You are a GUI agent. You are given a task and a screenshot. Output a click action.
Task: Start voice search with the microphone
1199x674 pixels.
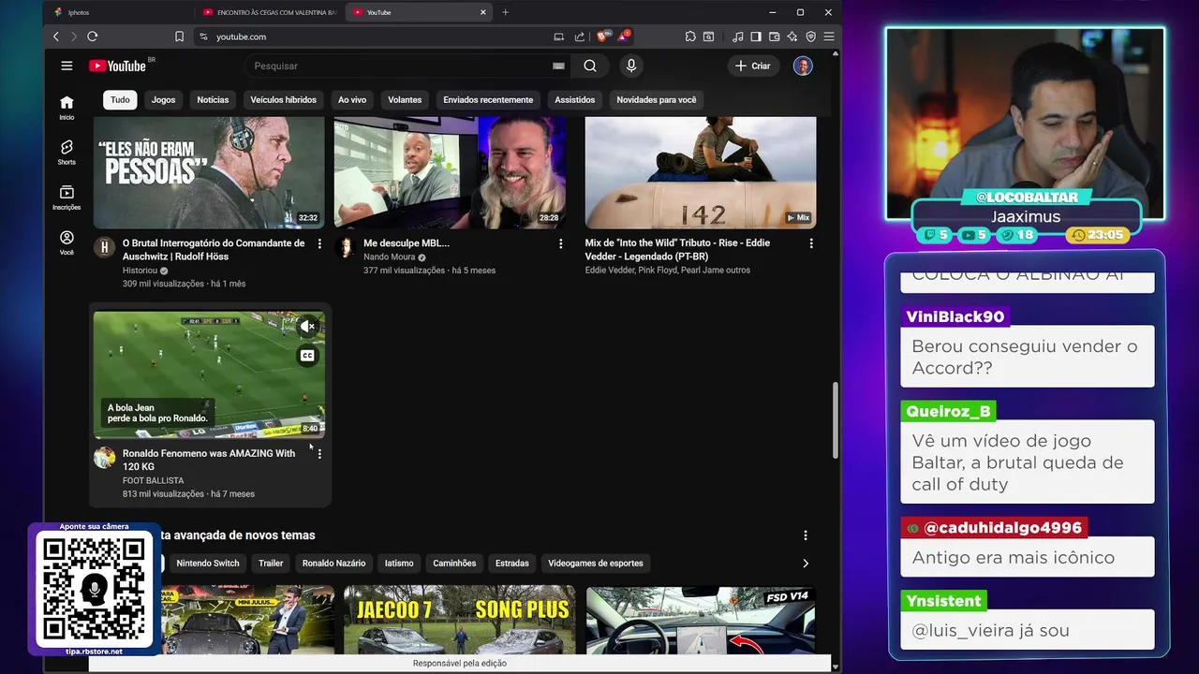click(x=631, y=66)
